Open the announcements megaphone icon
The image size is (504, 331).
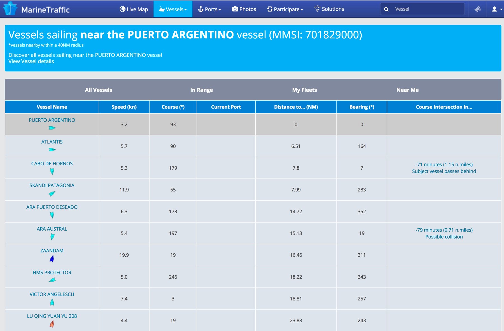click(477, 9)
